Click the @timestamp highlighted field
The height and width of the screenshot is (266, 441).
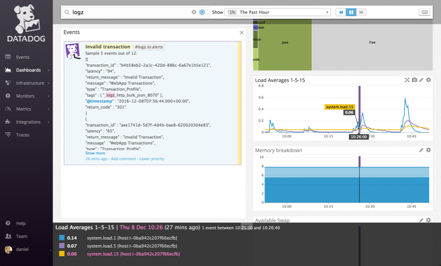(x=99, y=101)
